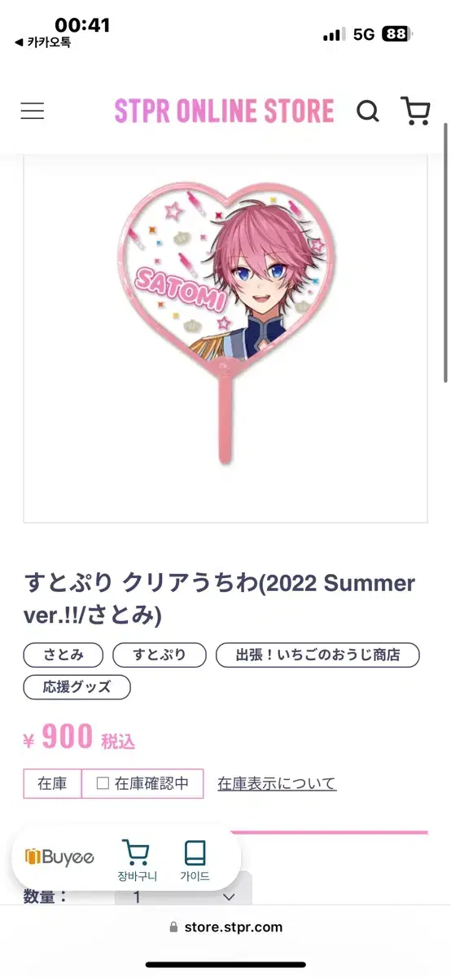Tap the quantity dropdown chevron arrow
This screenshot has height=977, width=451.
pos(229,897)
